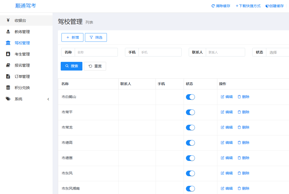The height and width of the screenshot is (194, 289).
Task: Click the 搜索 button
Action: 71,66
